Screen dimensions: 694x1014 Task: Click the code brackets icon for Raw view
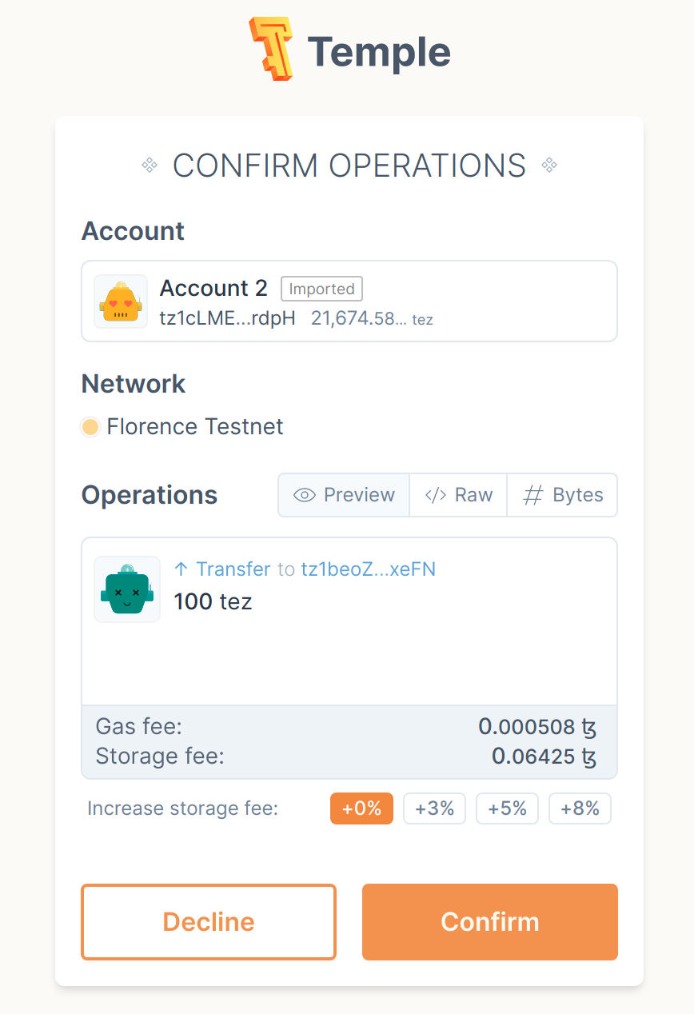tap(435, 495)
